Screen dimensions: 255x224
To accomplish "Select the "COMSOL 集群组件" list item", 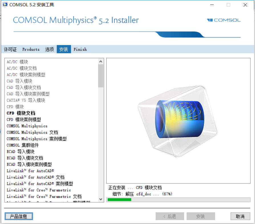I will [x=23, y=145].
